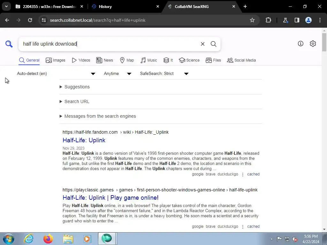This screenshot has width=327, height=245.
Task: Open Windows Explorer from taskbar
Action: click(x=68, y=239)
